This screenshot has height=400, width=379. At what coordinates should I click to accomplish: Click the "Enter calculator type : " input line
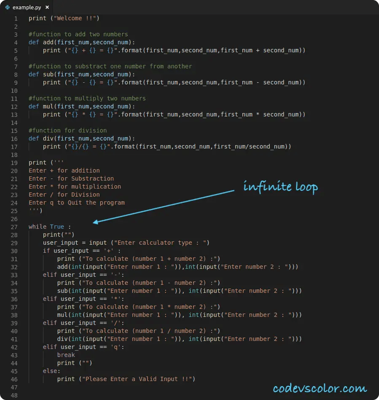[126, 243]
